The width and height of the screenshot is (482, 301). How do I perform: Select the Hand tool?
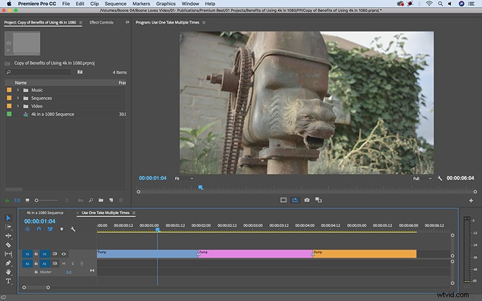pos(8,272)
